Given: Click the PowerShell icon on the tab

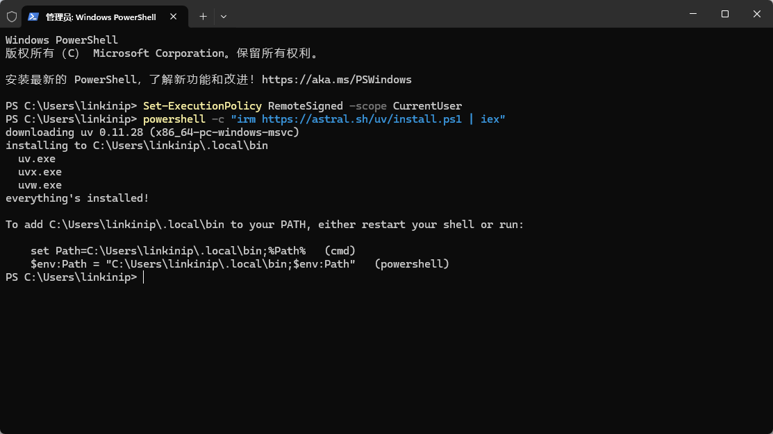Looking at the screenshot, I should click(x=33, y=17).
